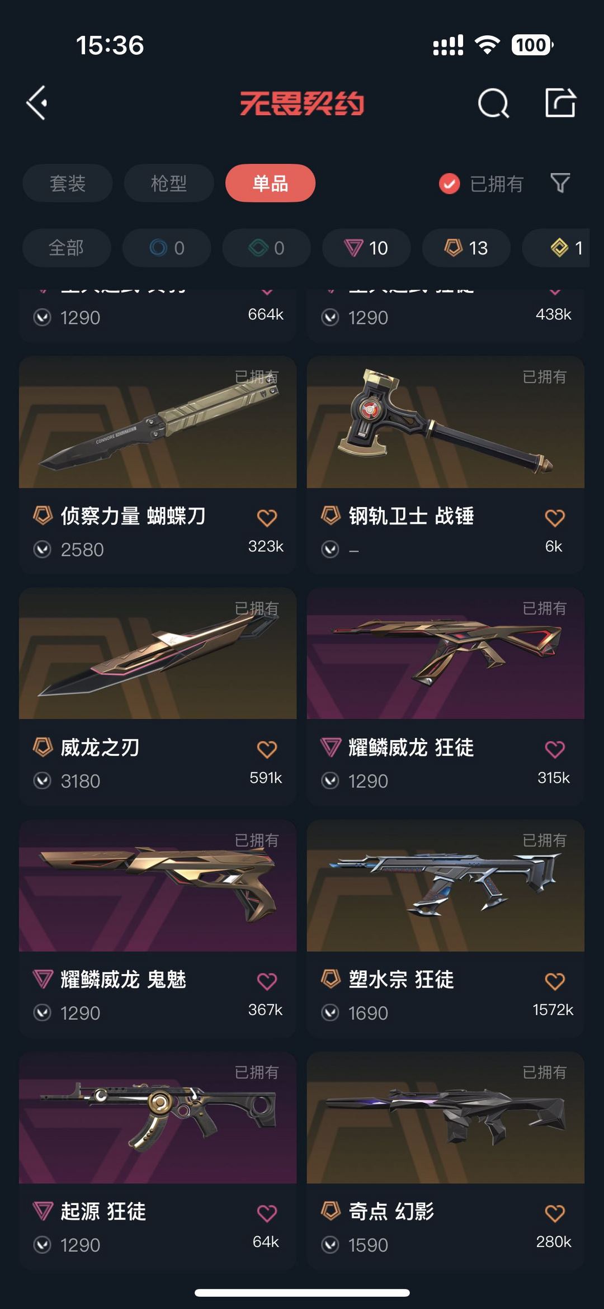
Task: Open search with the magnifier icon
Action: click(493, 103)
